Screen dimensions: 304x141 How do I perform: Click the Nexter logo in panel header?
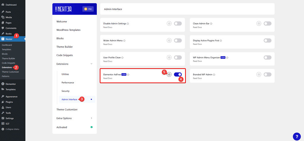tap(63, 9)
